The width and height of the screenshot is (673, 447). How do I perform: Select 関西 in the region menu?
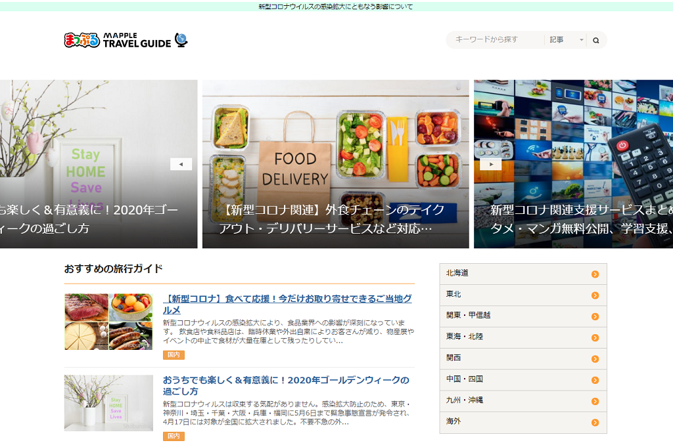(523, 358)
